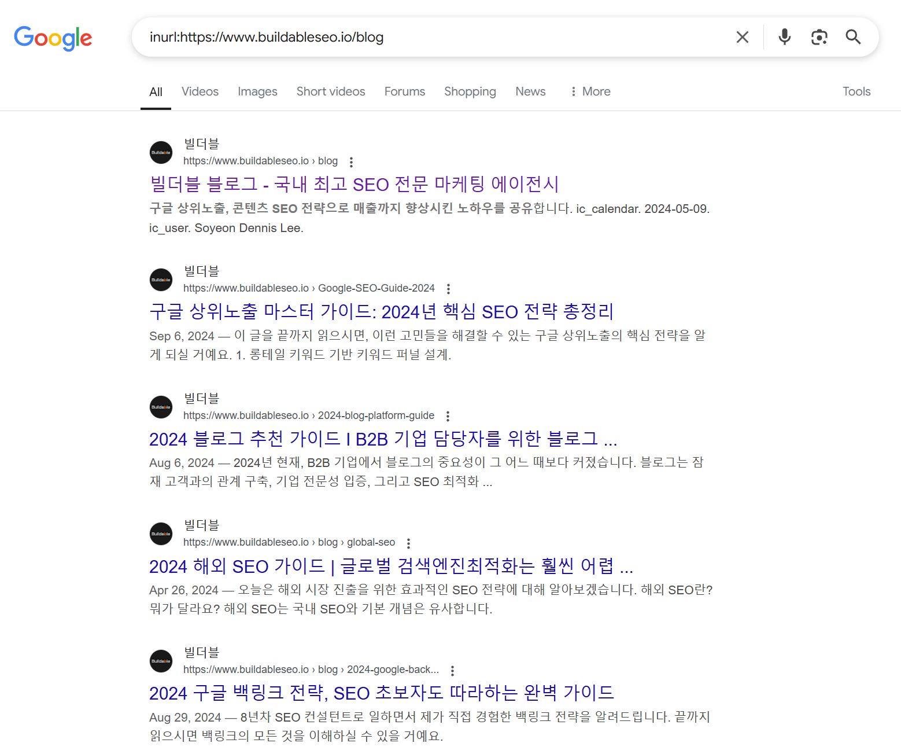Viewport: 901px width, 754px height.
Task: Click URL breadcrumb ending in '› blog'
Action: 261,161
